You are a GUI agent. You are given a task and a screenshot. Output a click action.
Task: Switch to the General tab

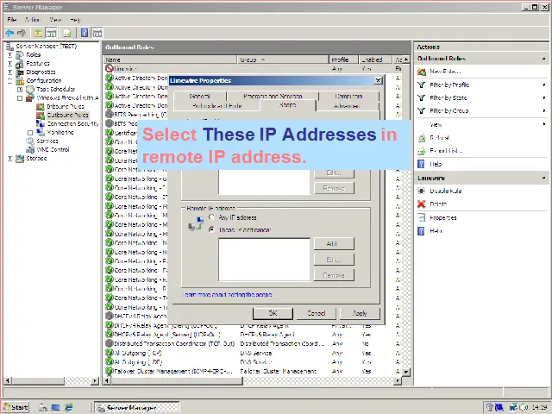coord(199,96)
